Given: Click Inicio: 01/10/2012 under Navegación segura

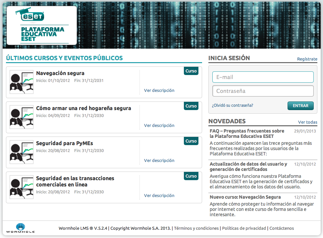Looking at the screenshot, I should click(53, 81).
